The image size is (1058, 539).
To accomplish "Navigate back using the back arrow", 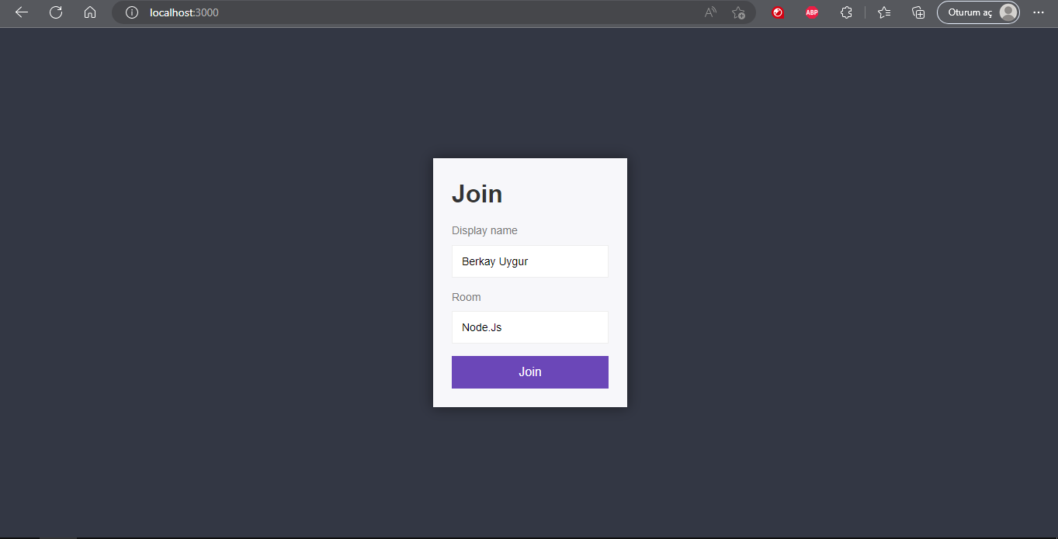I will point(21,12).
